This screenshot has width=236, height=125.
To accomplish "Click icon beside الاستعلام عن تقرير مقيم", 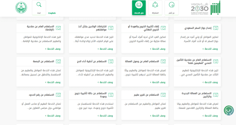I will click(x=163, y=95).
